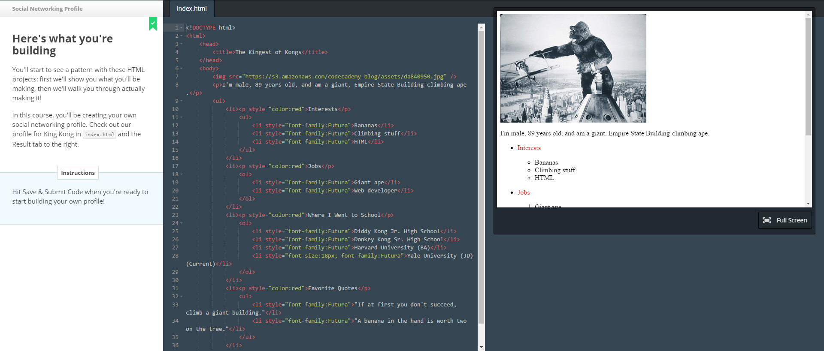Collapse the outer ul on line 9
The width and height of the screenshot is (824, 351).
click(182, 101)
